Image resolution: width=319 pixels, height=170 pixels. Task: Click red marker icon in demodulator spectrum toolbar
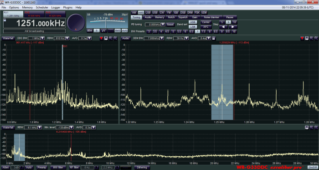[302, 38]
